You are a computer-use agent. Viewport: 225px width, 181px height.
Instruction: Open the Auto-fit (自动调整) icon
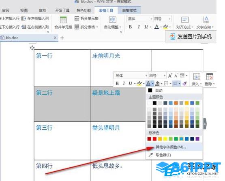(113, 20)
